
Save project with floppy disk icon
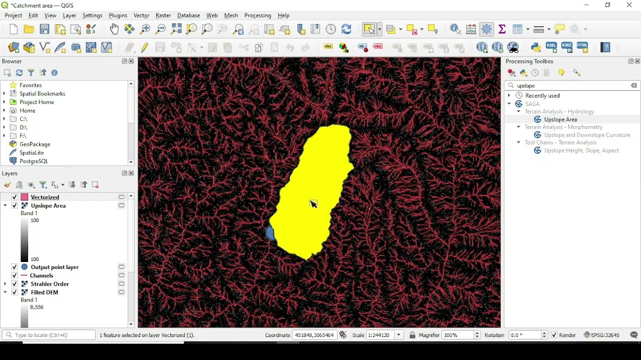pos(45,29)
